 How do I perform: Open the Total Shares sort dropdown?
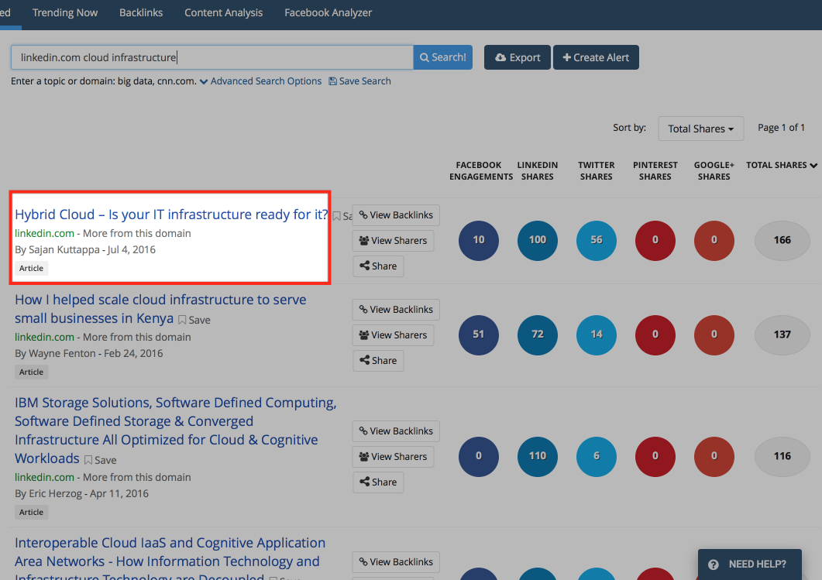coord(701,129)
